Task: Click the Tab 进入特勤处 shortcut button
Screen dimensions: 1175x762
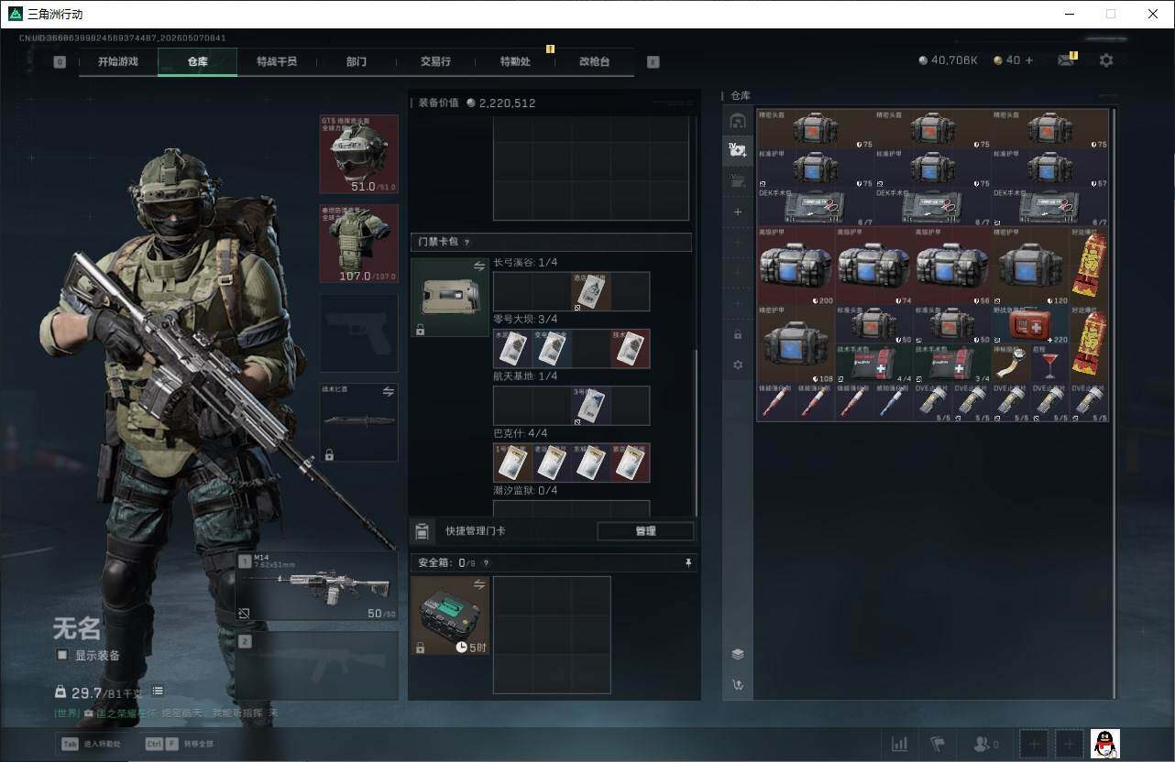Action: point(90,744)
